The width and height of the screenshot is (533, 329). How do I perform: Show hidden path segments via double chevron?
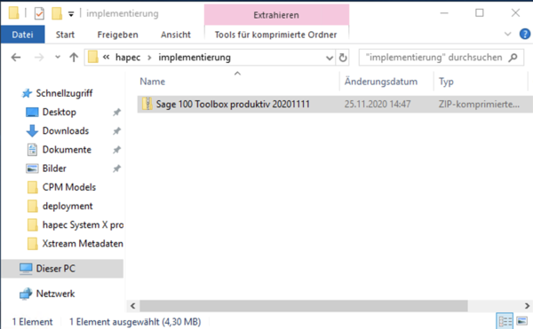[x=106, y=57]
